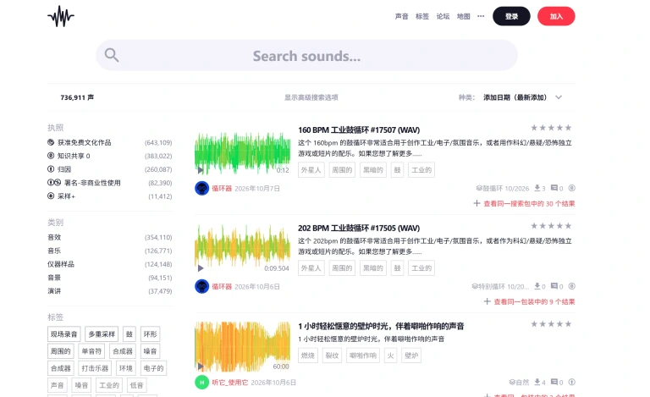Click the download icon on the 160 BPM result
This screenshot has height=397, width=650.
[537, 188]
